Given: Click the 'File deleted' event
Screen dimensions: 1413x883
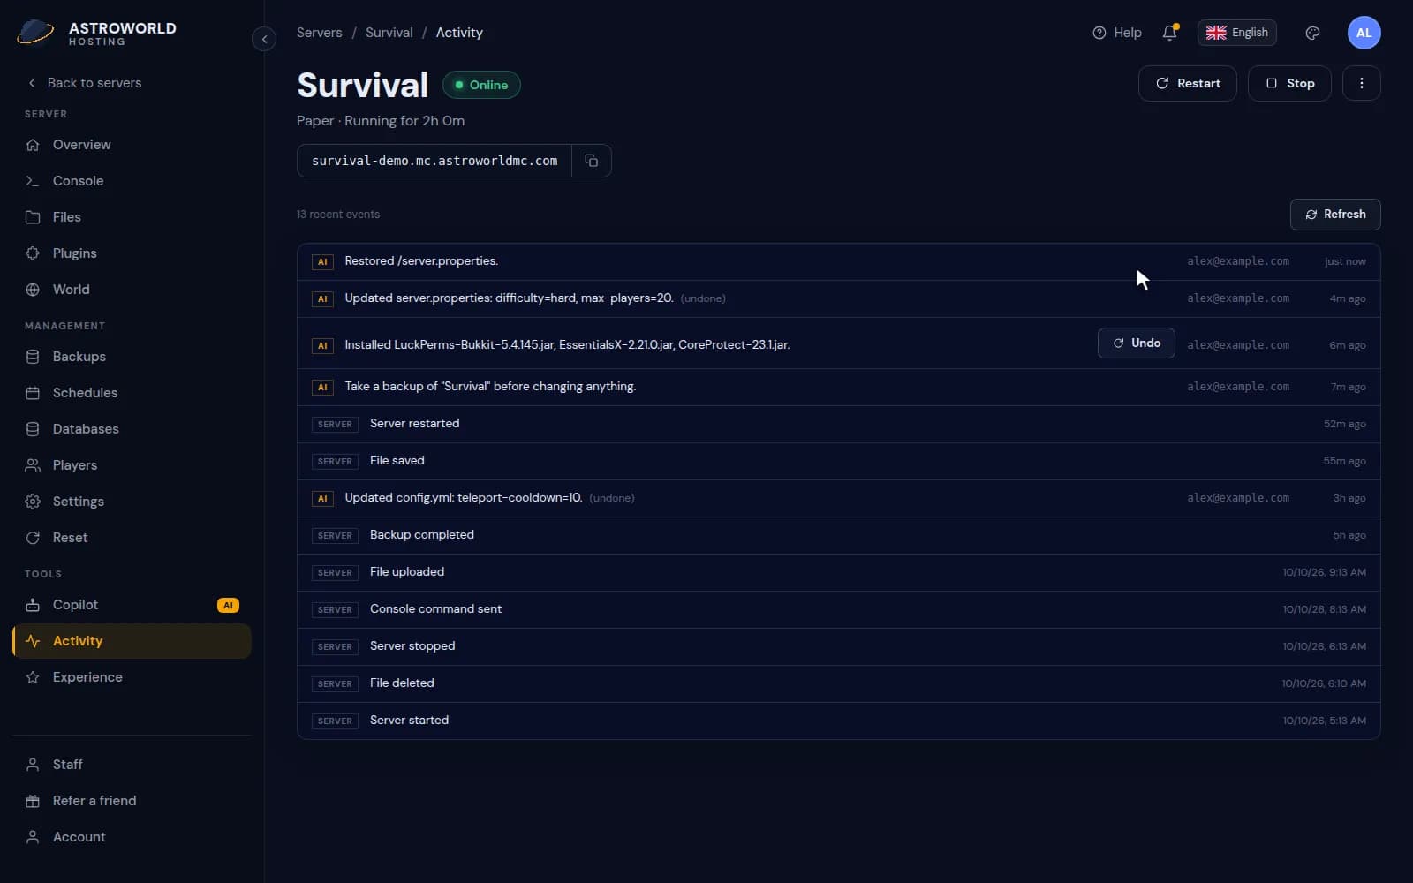Looking at the screenshot, I should pyautogui.click(x=402, y=683).
